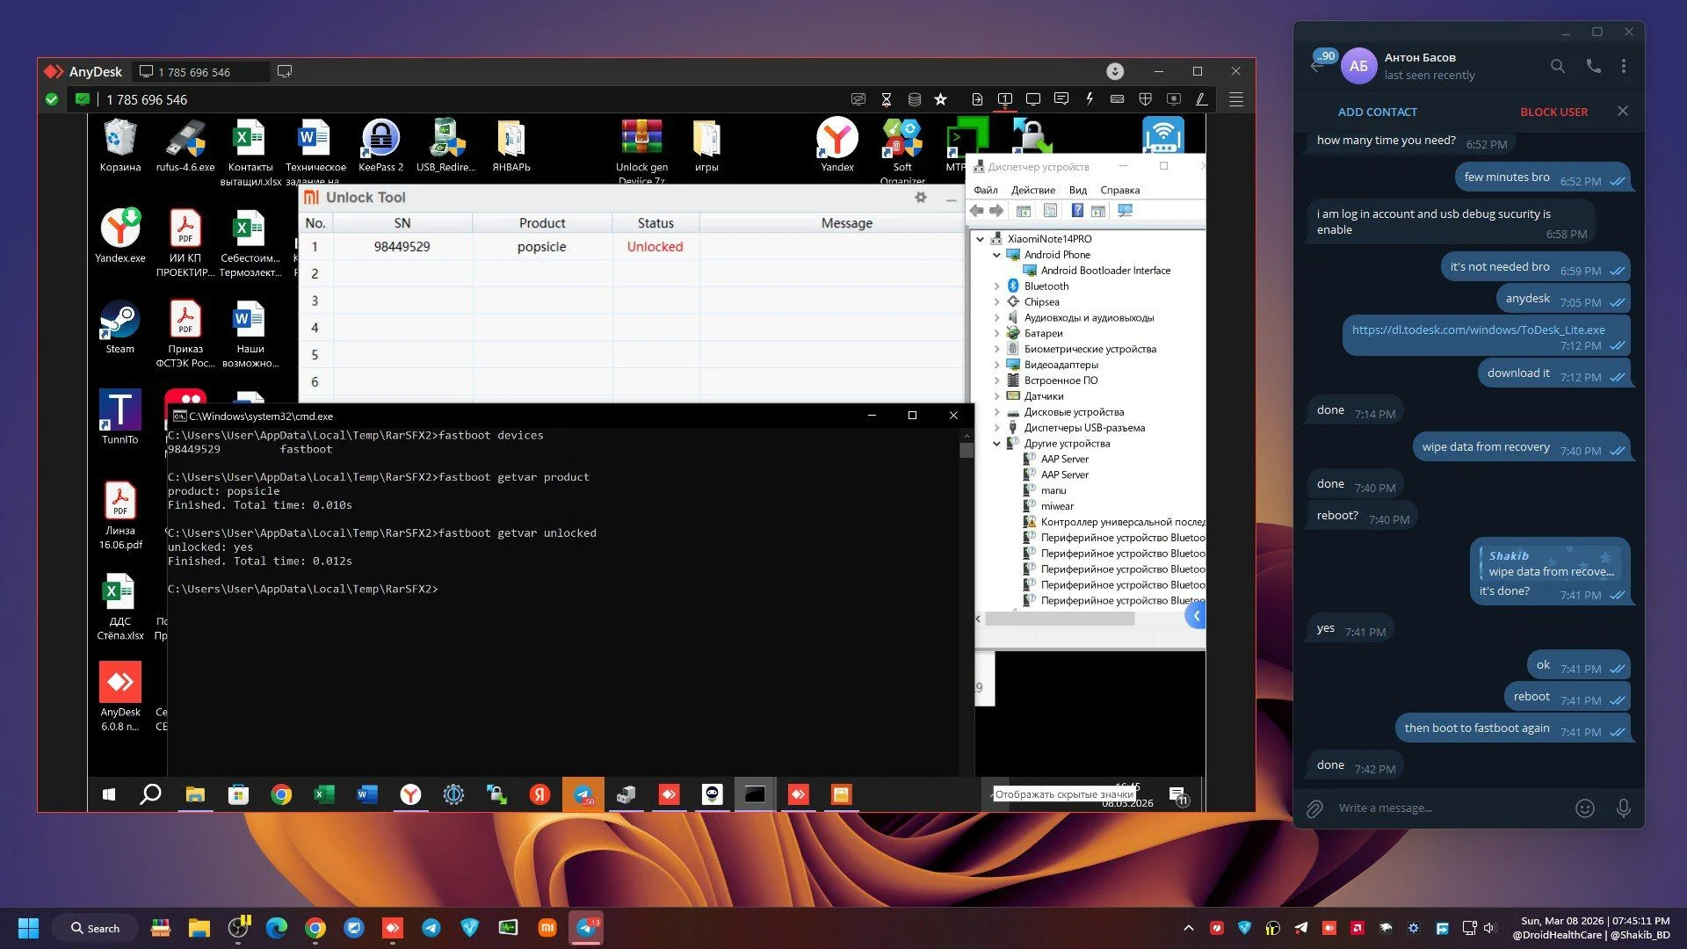Open the AnyDesk chat icon
This screenshot has height=949, width=1687.
click(1061, 99)
